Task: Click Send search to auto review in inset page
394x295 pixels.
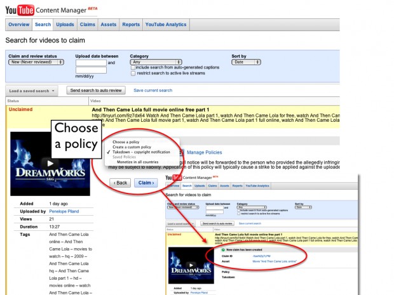Action: [x=217, y=223]
